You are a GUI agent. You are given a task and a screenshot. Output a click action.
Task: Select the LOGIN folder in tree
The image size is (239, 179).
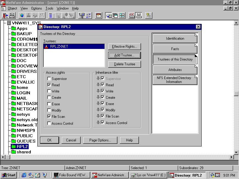coord(23,93)
